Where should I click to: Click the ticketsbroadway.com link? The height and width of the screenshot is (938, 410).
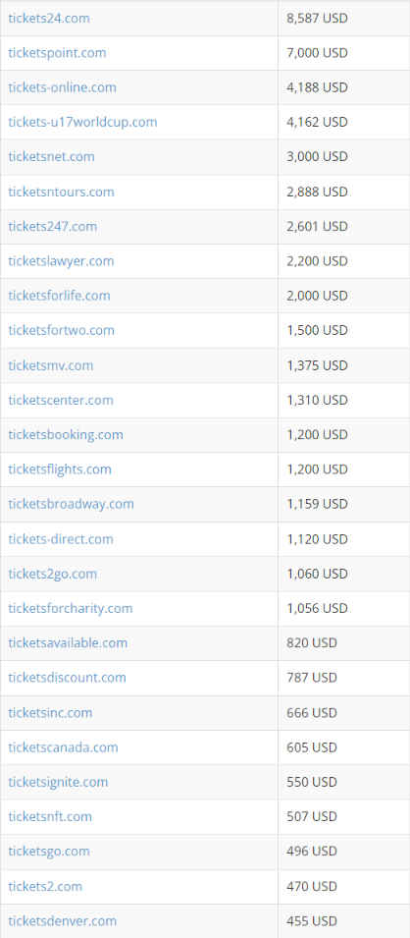point(72,504)
